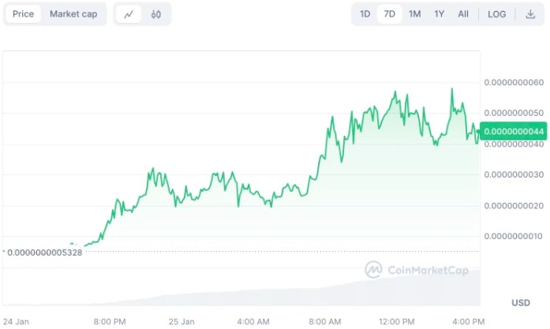Viewport: 550px width, 329px height.
Task: Select the Price tab
Action: (24, 14)
